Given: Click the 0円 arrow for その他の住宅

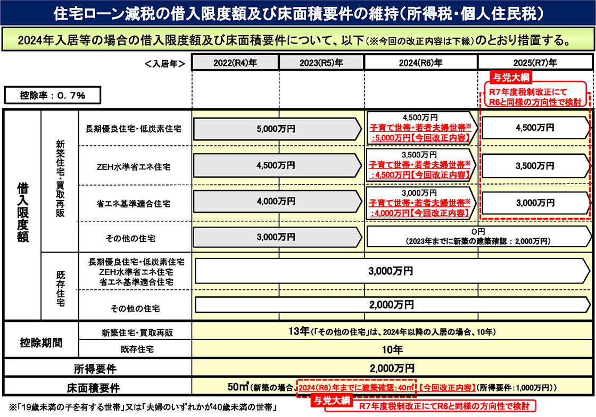Looking at the screenshot, I should (x=476, y=237).
